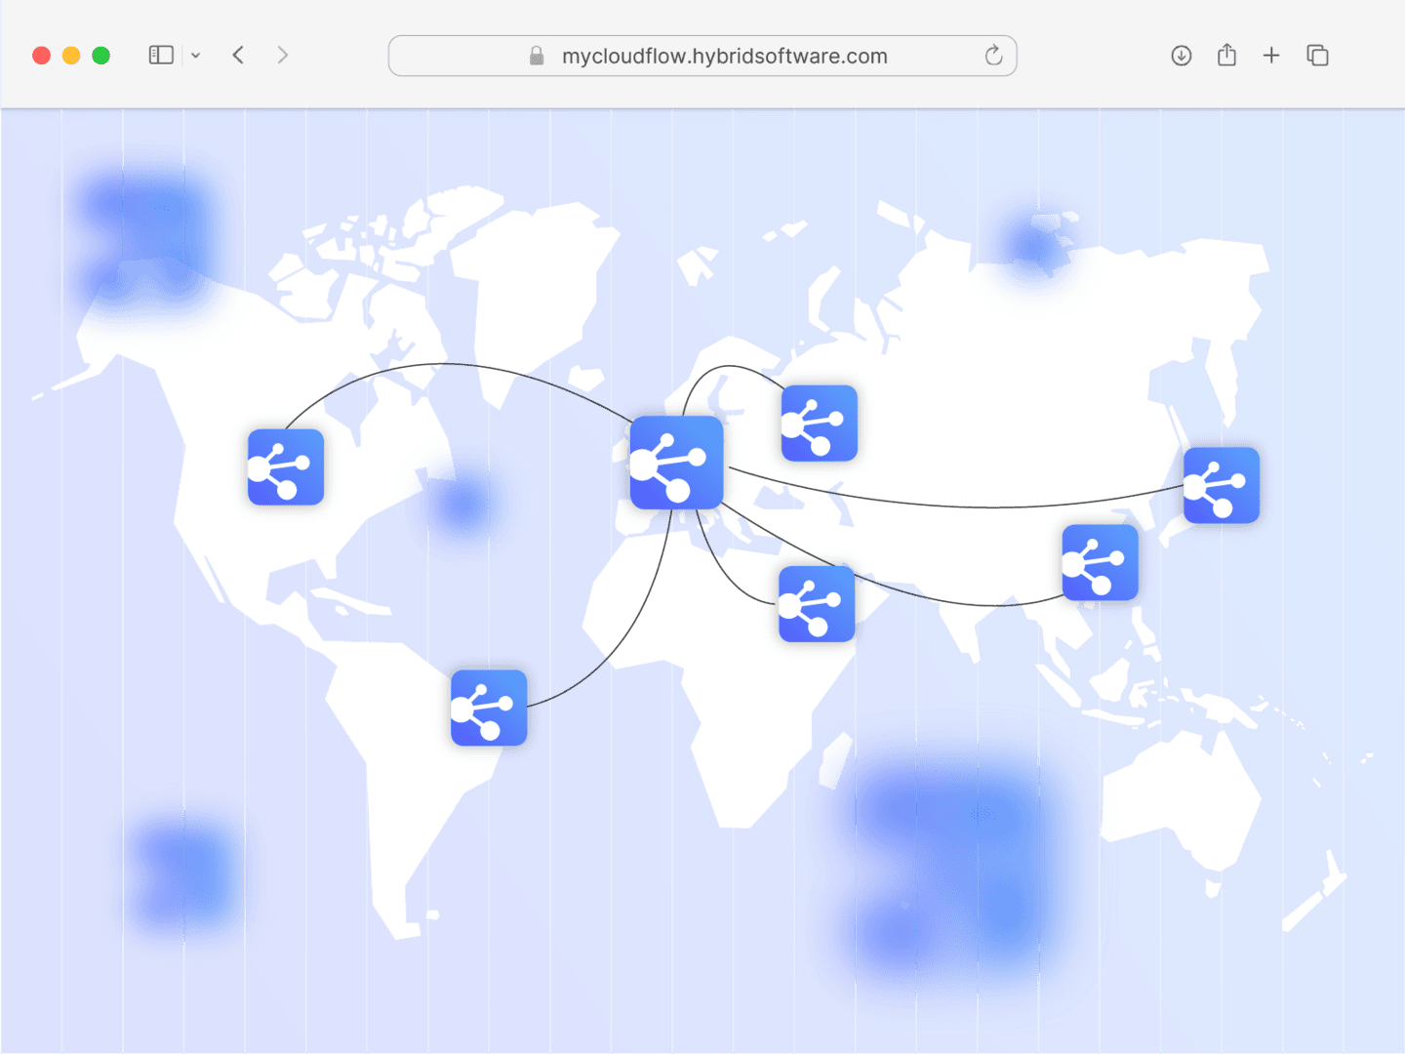Screen dimensions: 1405x1054
Task: Click the Cloudflow node over North America
Action: click(286, 467)
